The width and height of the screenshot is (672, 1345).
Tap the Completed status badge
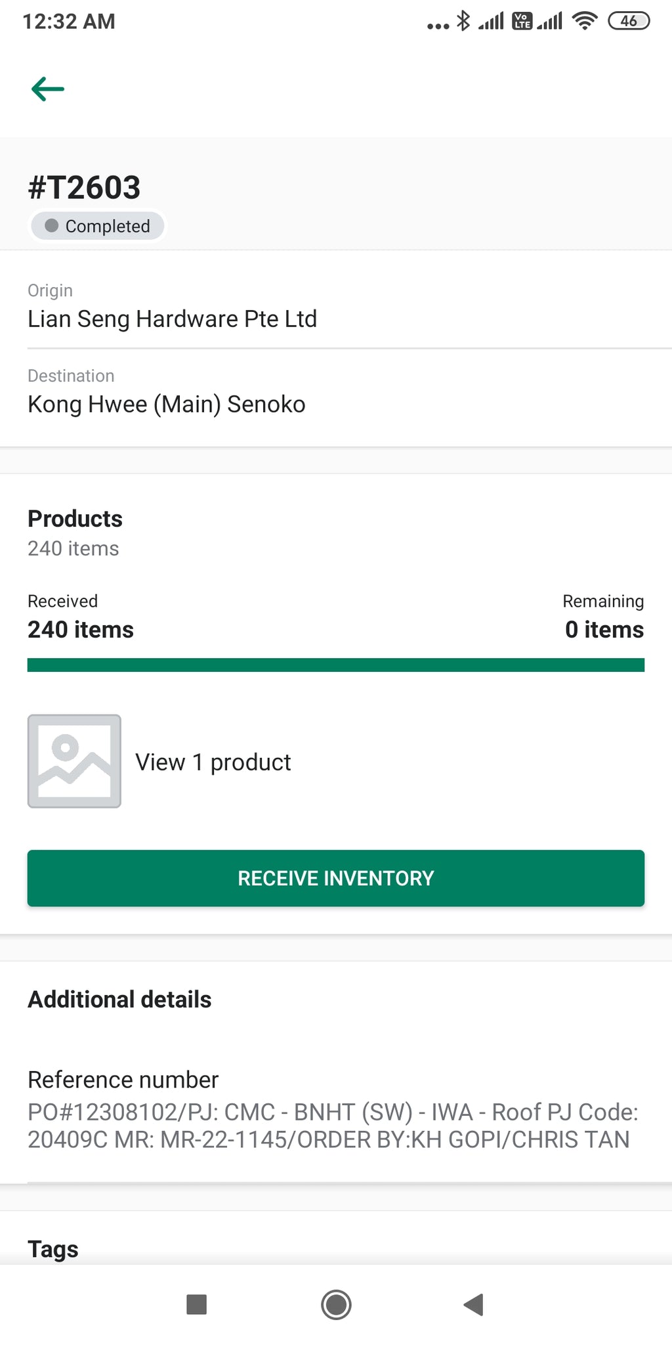coord(98,226)
